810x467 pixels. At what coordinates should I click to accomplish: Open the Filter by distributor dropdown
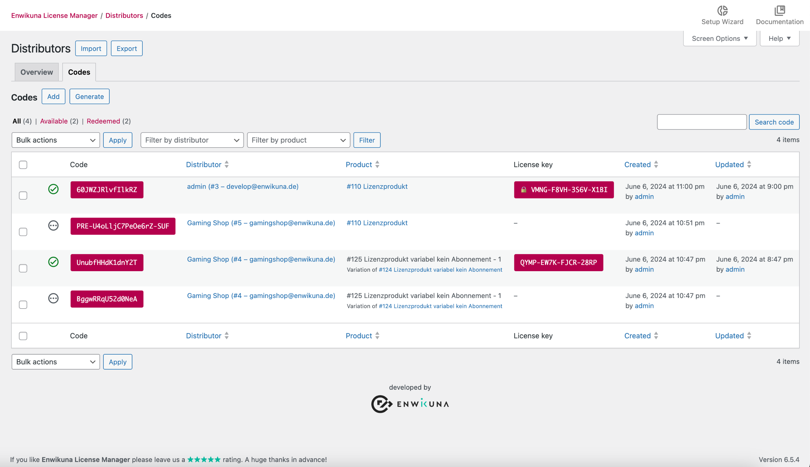pos(192,140)
